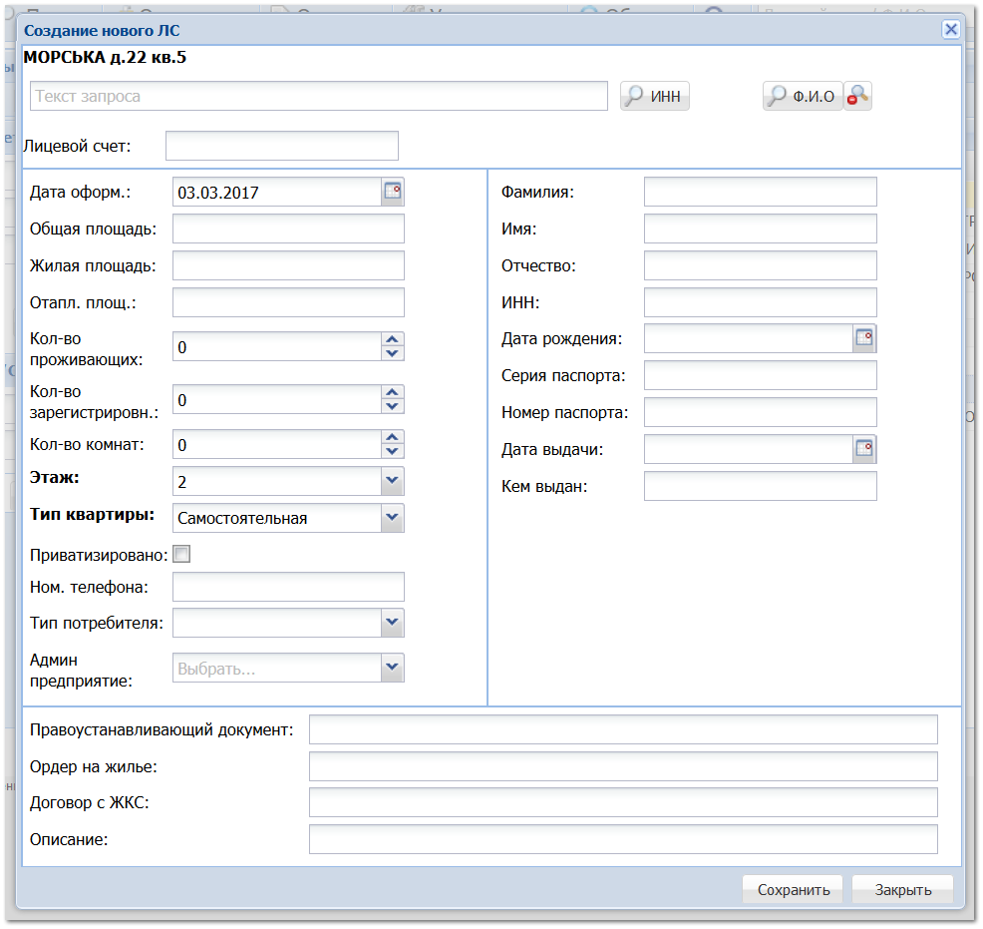Focus the Ордер на жилье field
Screen dimensions: 983x929
click(x=623, y=766)
